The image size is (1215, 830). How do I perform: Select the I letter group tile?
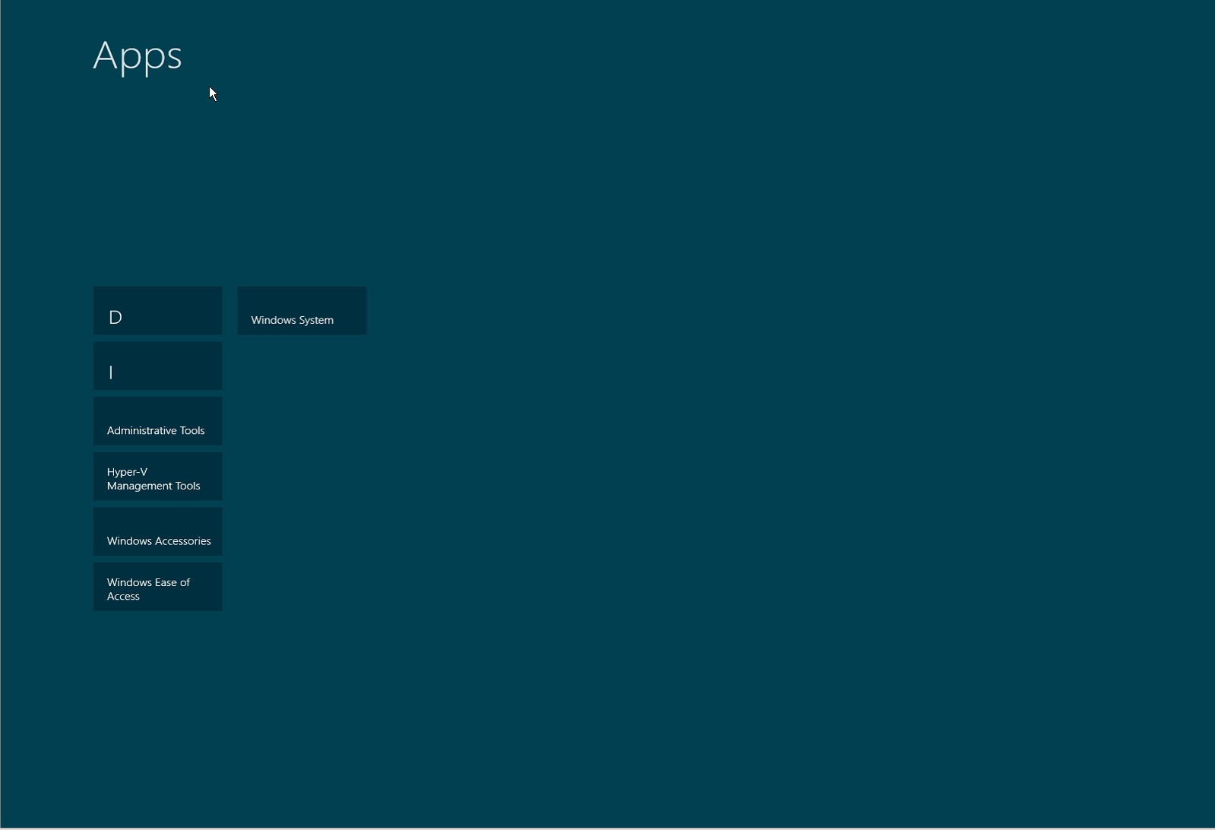pyautogui.click(x=158, y=366)
